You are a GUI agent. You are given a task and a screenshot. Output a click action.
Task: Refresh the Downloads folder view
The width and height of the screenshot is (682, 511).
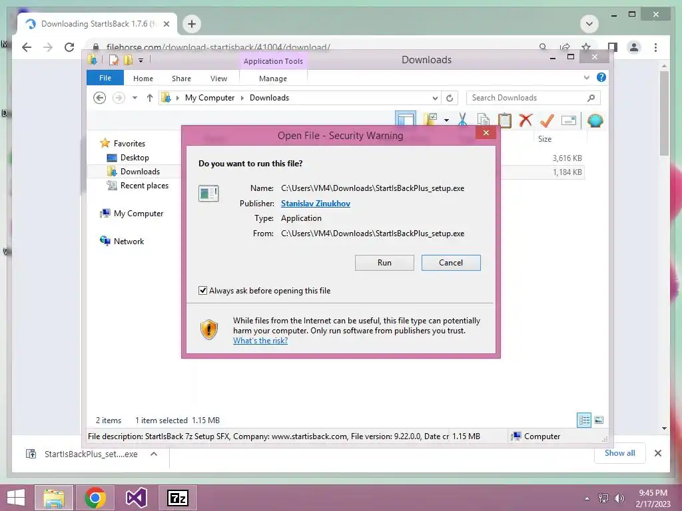pyautogui.click(x=450, y=98)
